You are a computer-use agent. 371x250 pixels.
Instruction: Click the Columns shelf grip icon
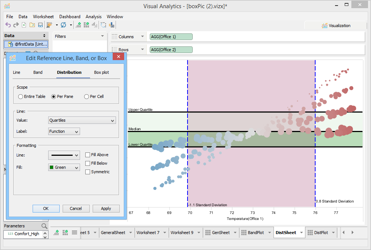point(115,37)
